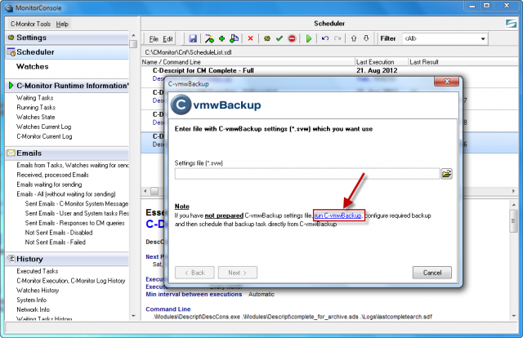The width and height of the screenshot is (523, 338).
Task: Close the C-vmwBackup dialog
Action: pos(447,82)
